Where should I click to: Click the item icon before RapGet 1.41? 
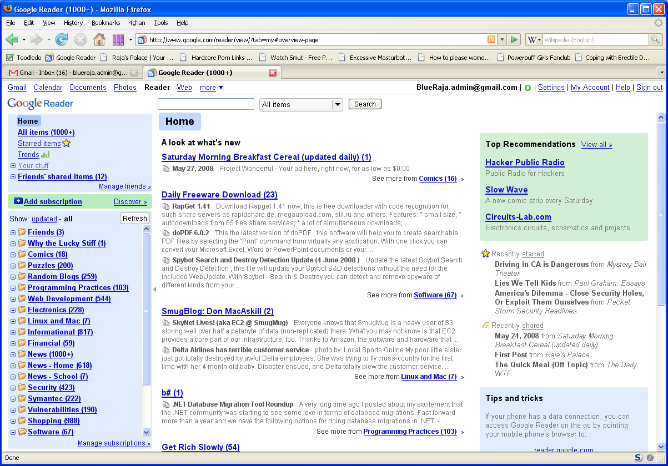click(x=165, y=206)
